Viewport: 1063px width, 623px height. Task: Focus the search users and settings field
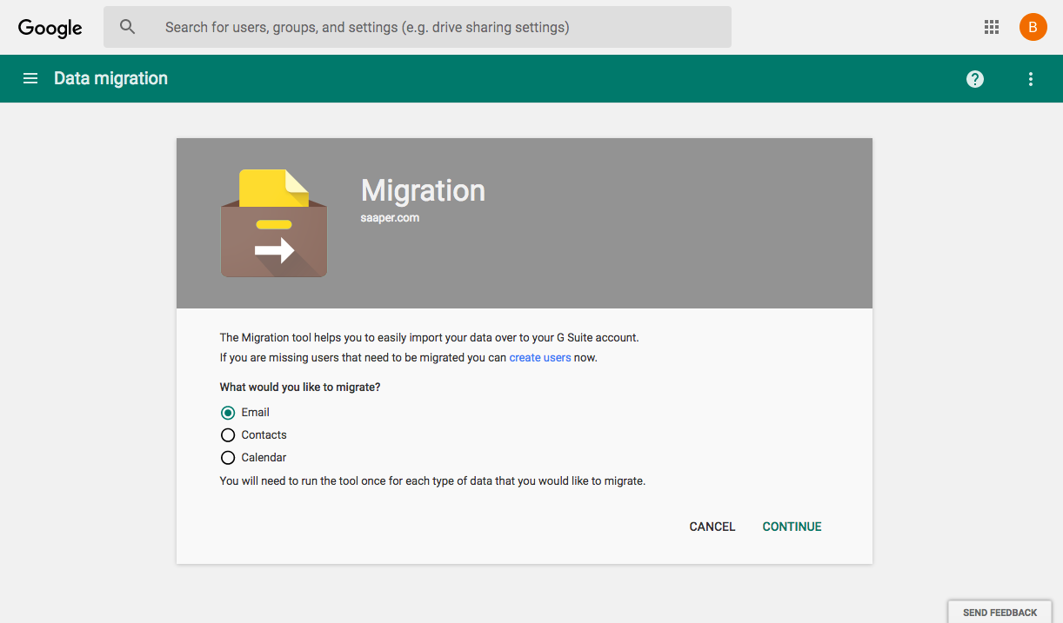point(418,27)
